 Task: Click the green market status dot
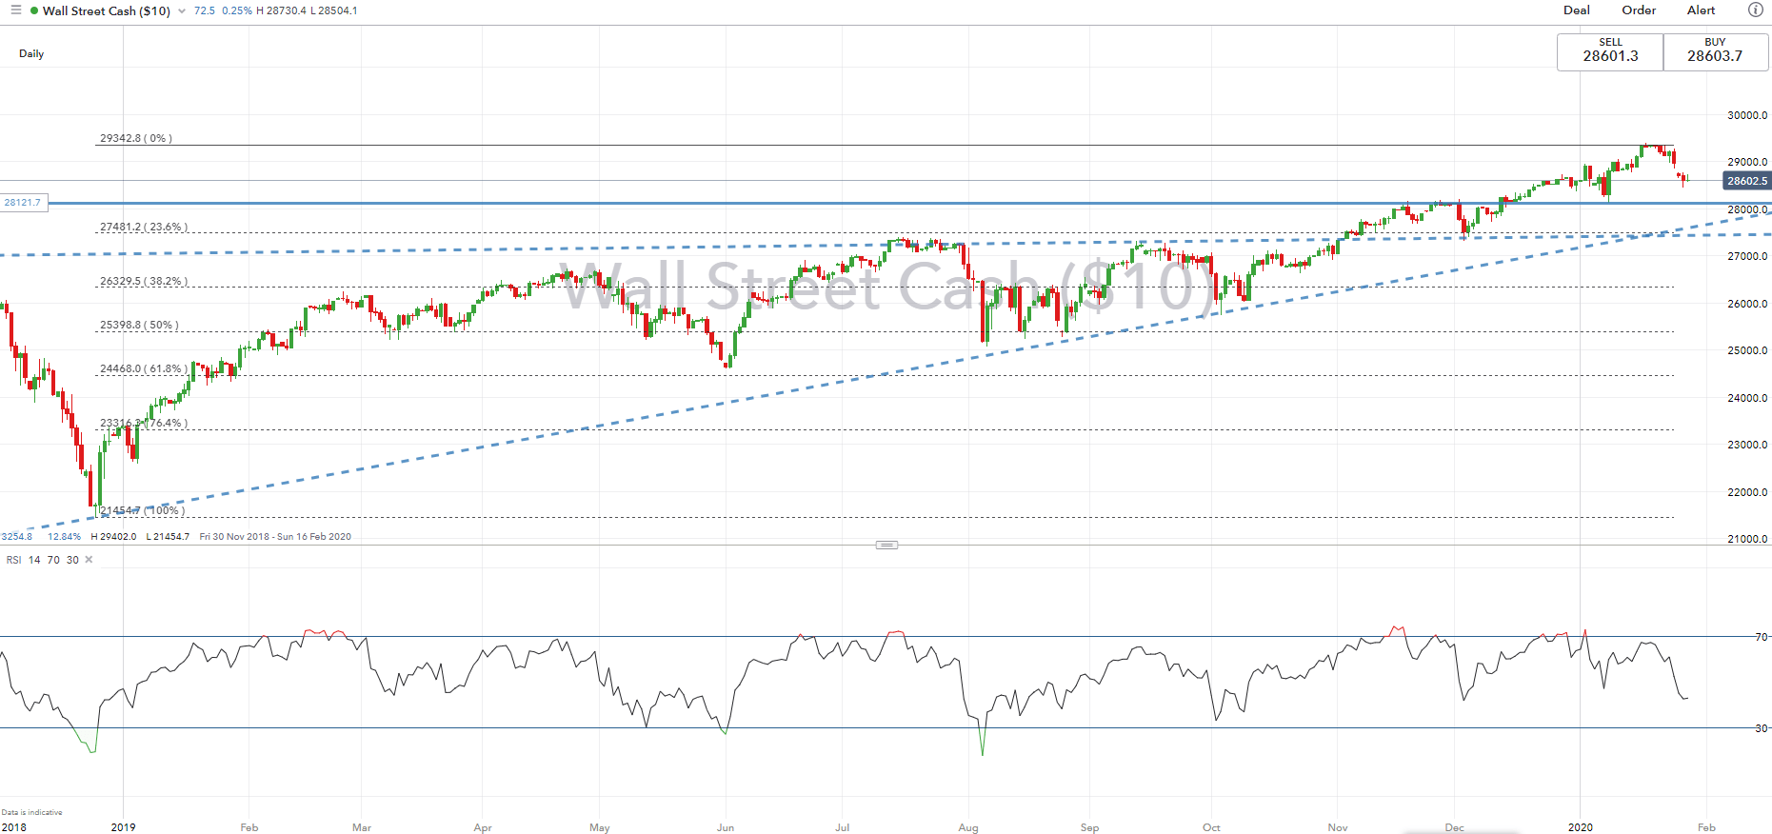click(x=34, y=11)
